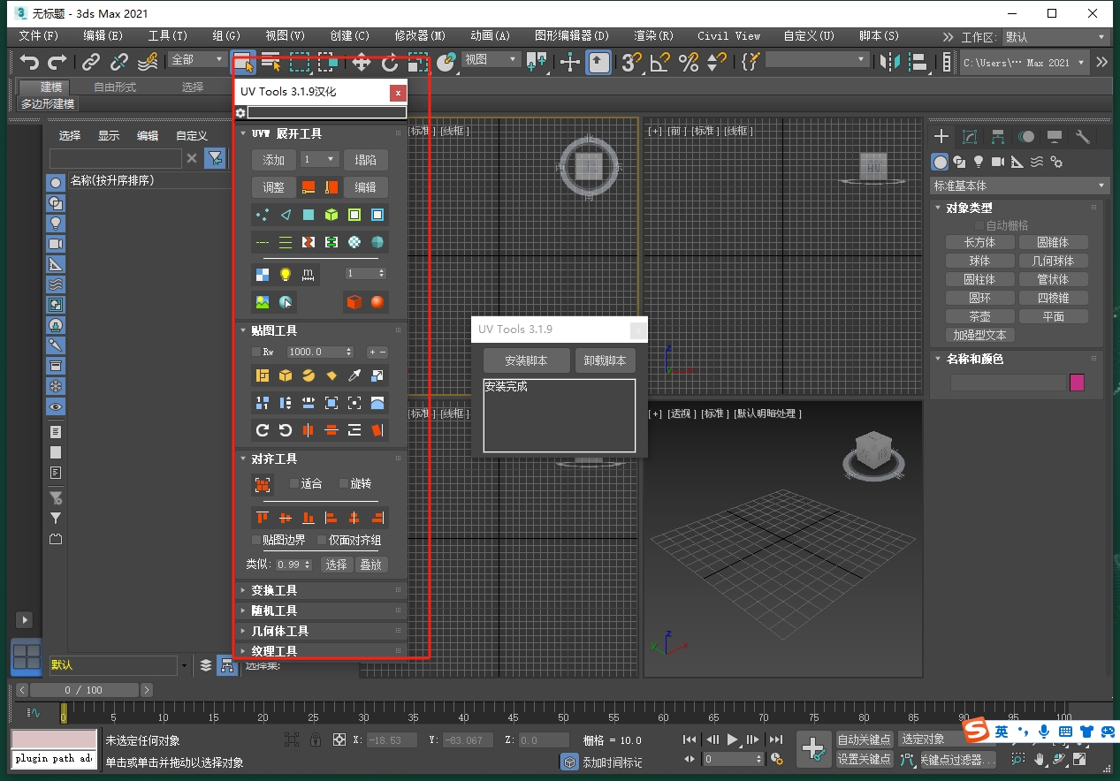Image resolution: width=1120 pixels, height=781 pixels.
Task: Switch to the Cameras creation category
Action: (x=997, y=162)
